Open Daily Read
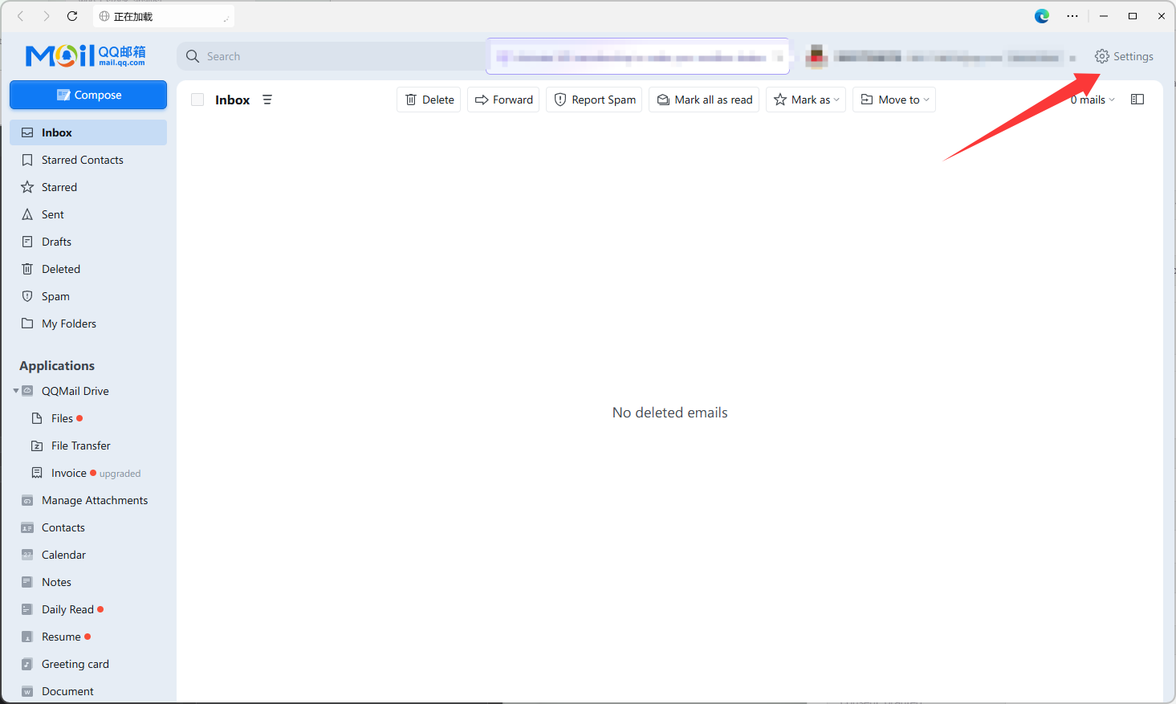The width and height of the screenshot is (1176, 704). [x=88, y=609]
